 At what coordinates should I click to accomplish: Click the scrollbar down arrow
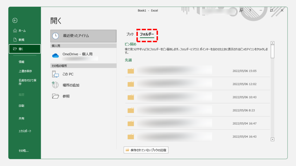272,139
